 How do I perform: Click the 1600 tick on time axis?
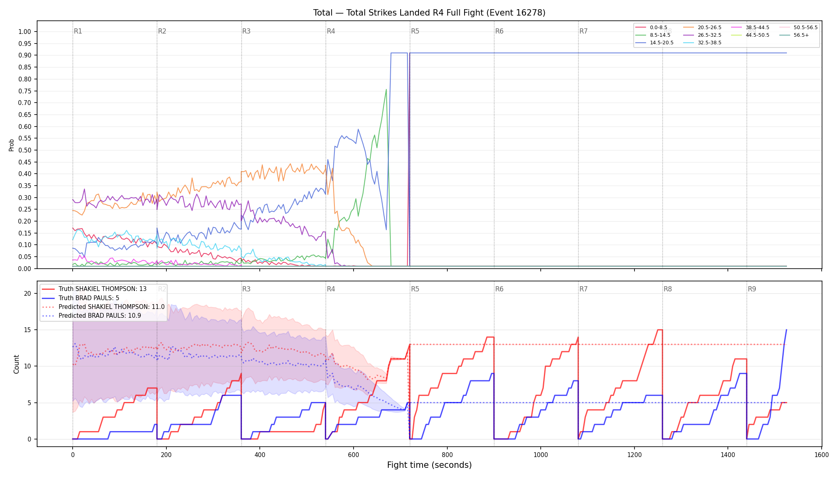pos(822,455)
